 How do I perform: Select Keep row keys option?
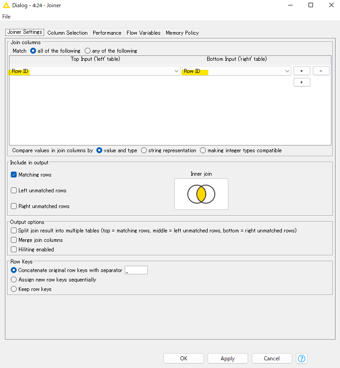(14, 289)
